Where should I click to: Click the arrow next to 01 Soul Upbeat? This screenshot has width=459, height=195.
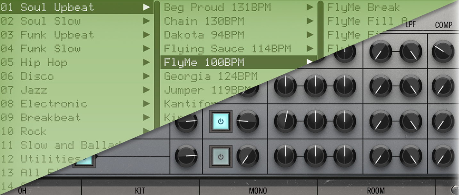tap(146, 7)
